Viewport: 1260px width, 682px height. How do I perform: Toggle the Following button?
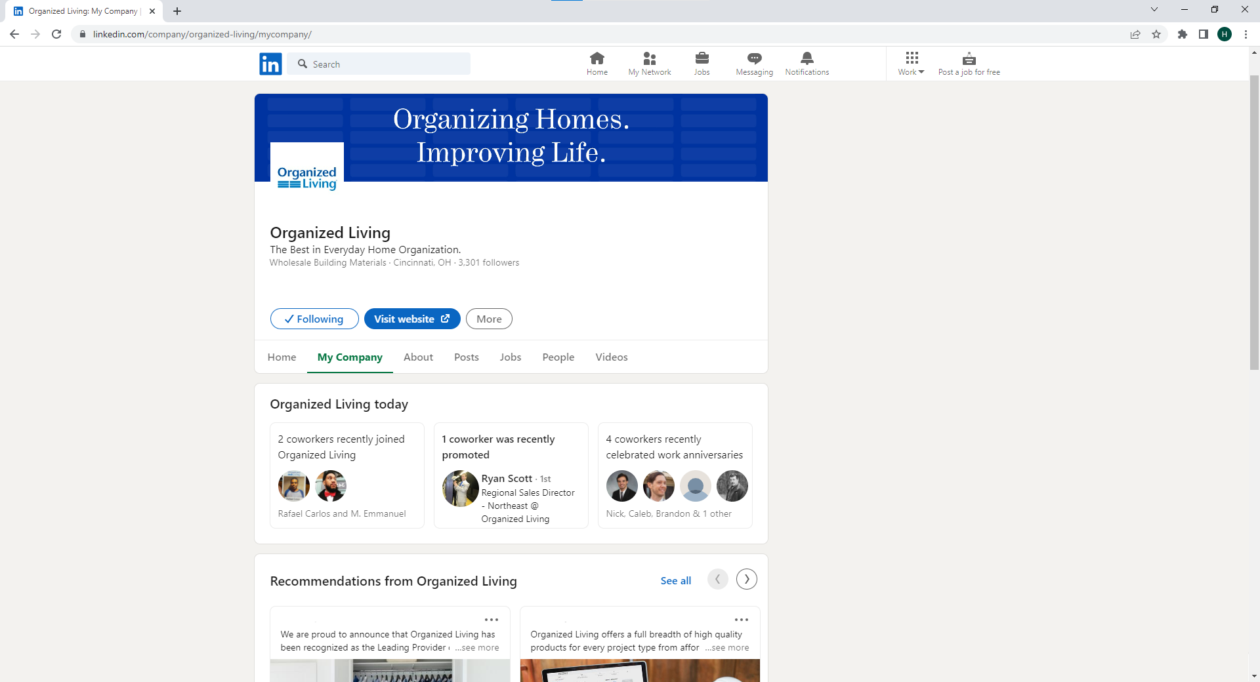pyautogui.click(x=314, y=319)
